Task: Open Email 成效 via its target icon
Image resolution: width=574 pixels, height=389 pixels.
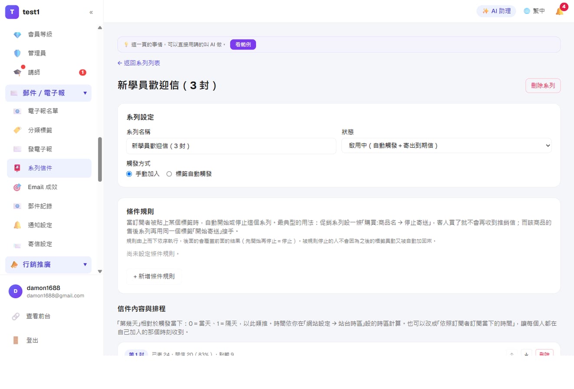Action: pyautogui.click(x=17, y=188)
